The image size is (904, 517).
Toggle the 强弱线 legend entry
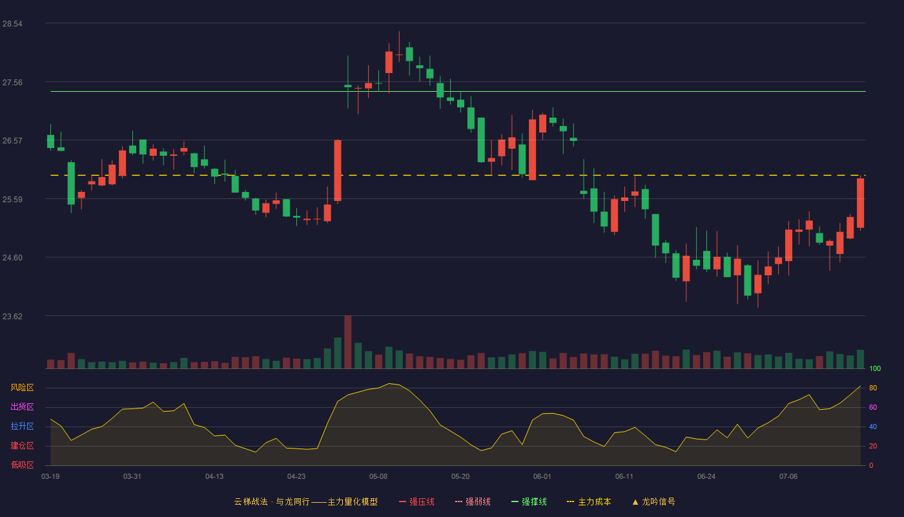tap(473, 501)
